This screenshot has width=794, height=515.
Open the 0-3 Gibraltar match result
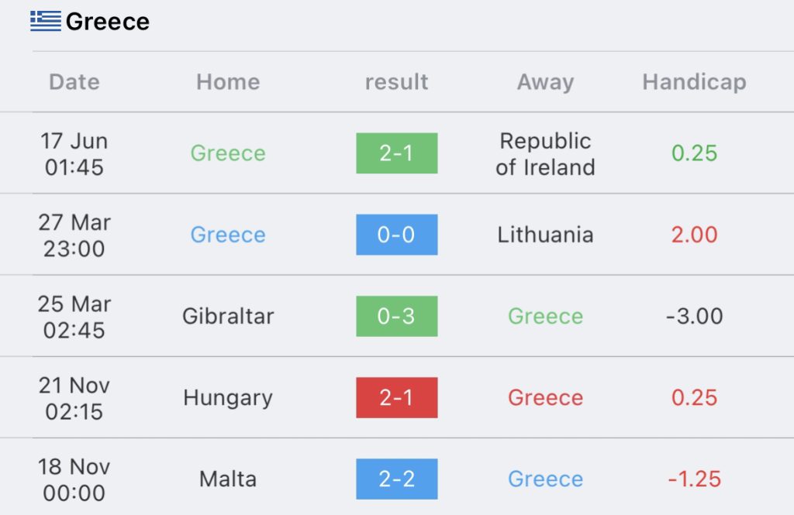click(x=396, y=316)
